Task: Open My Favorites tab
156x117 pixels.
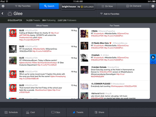Action: [23, 6]
